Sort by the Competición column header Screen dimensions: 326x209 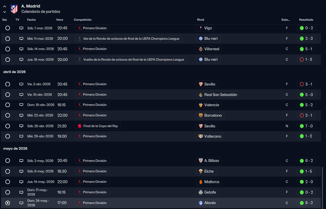[83, 20]
